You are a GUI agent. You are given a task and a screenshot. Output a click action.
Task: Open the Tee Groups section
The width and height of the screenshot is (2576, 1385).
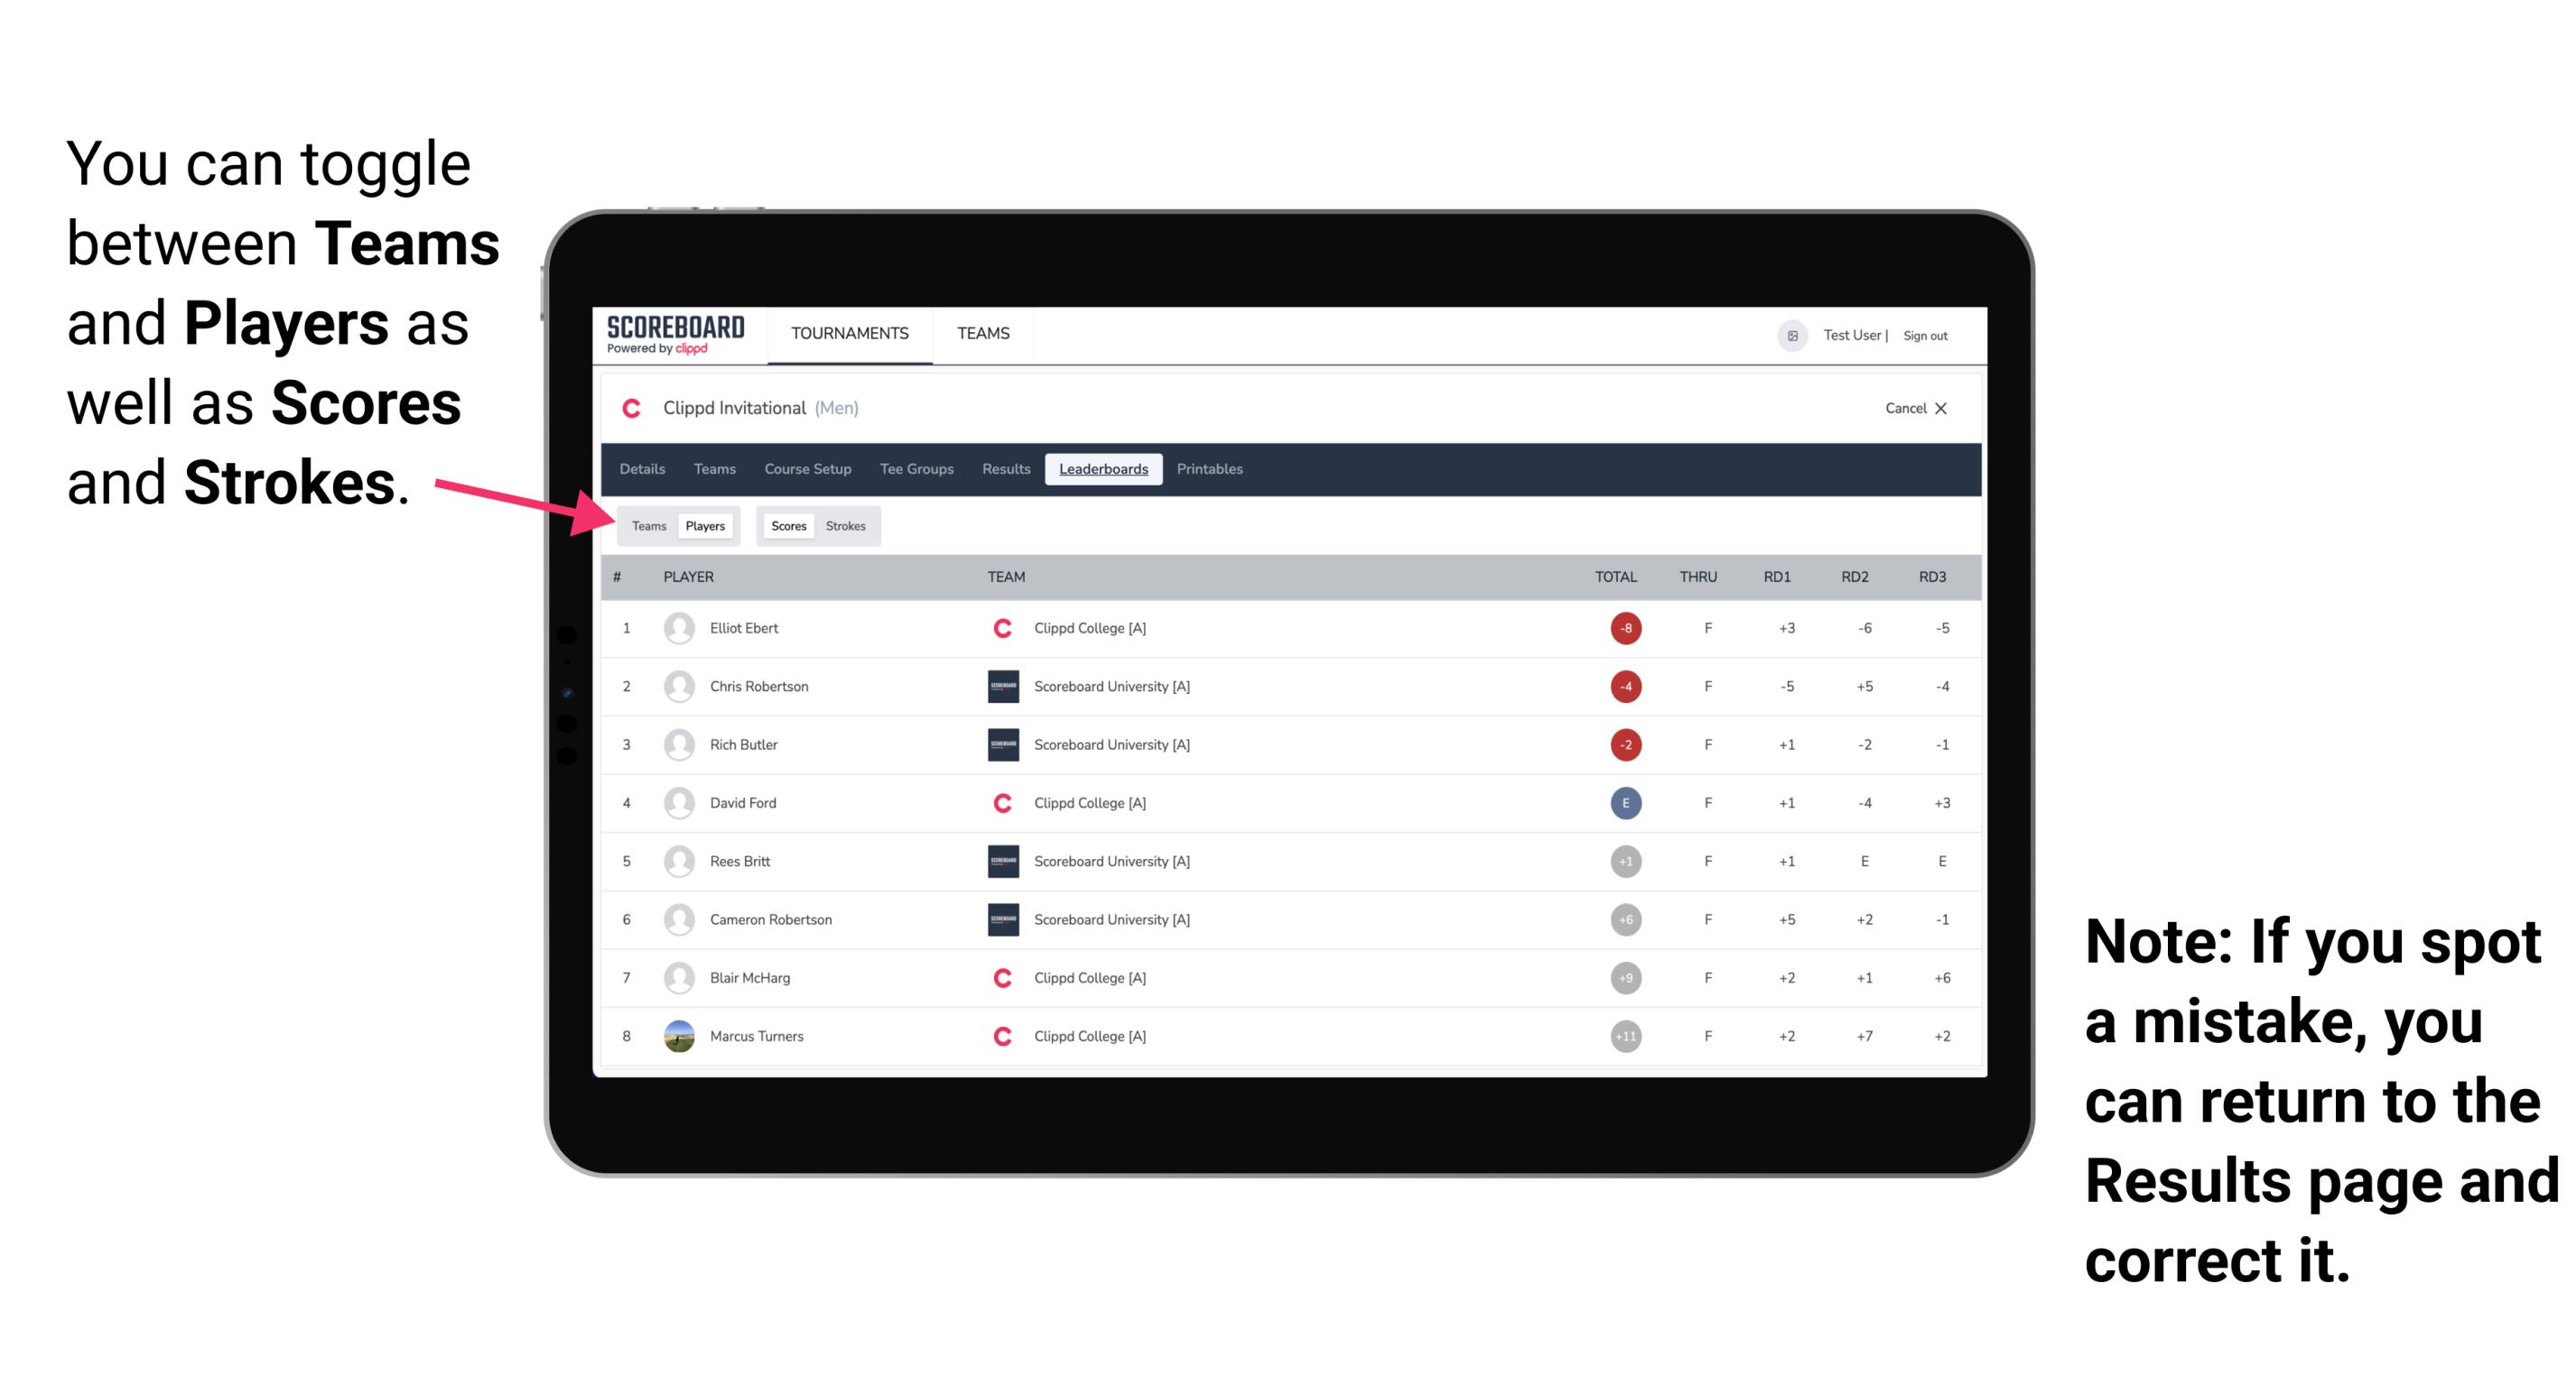pyautogui.click(x=913, y=469)
